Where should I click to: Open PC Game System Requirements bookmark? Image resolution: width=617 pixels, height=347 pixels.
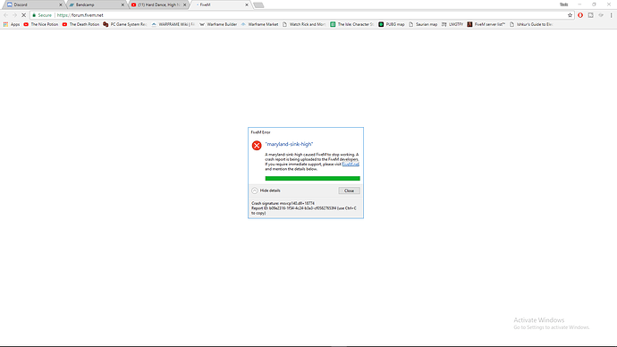coord(124,24)
